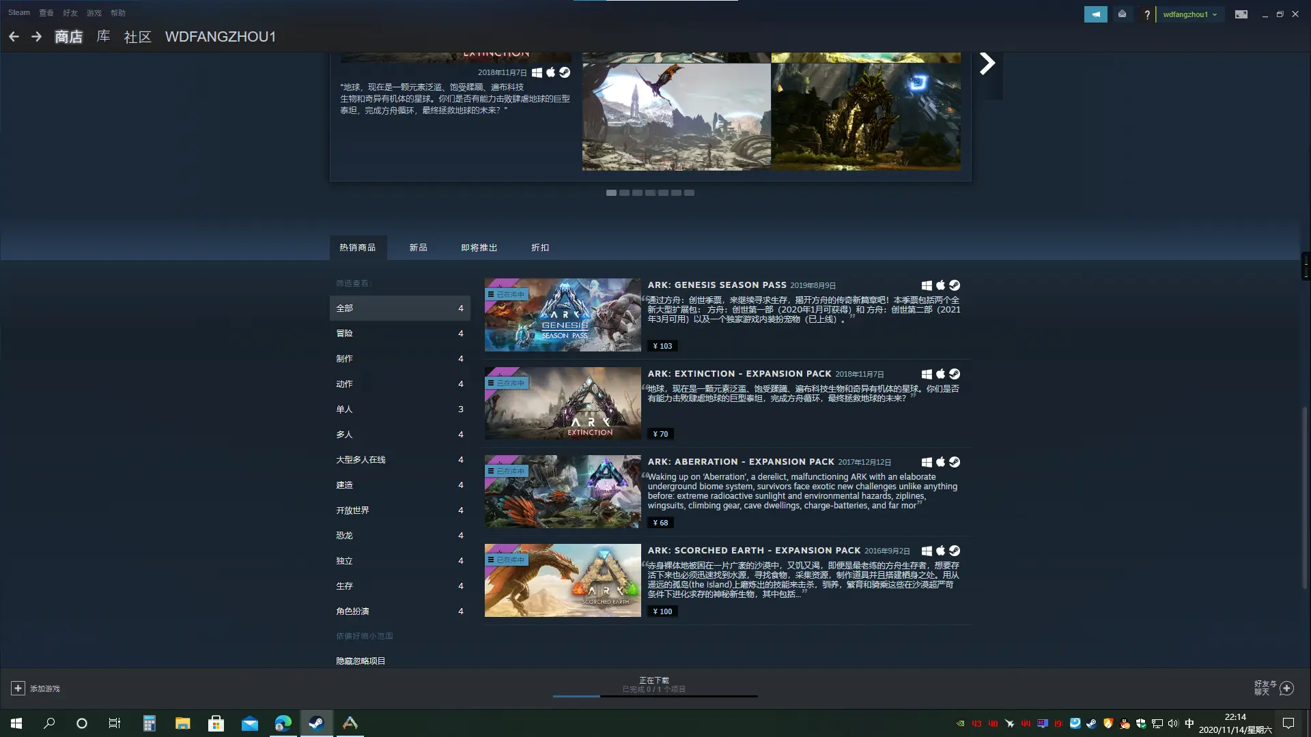The height and width of the screenshot is (737, 1311).
Task: Click Mac platform icon on Genesis Season Pass
Action: [940, 286]
